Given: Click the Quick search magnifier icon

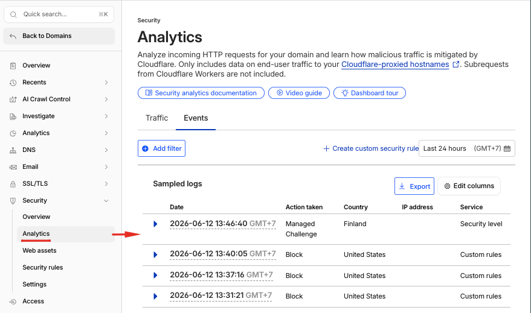Looking at the screenshot, I should pos(13,14).
